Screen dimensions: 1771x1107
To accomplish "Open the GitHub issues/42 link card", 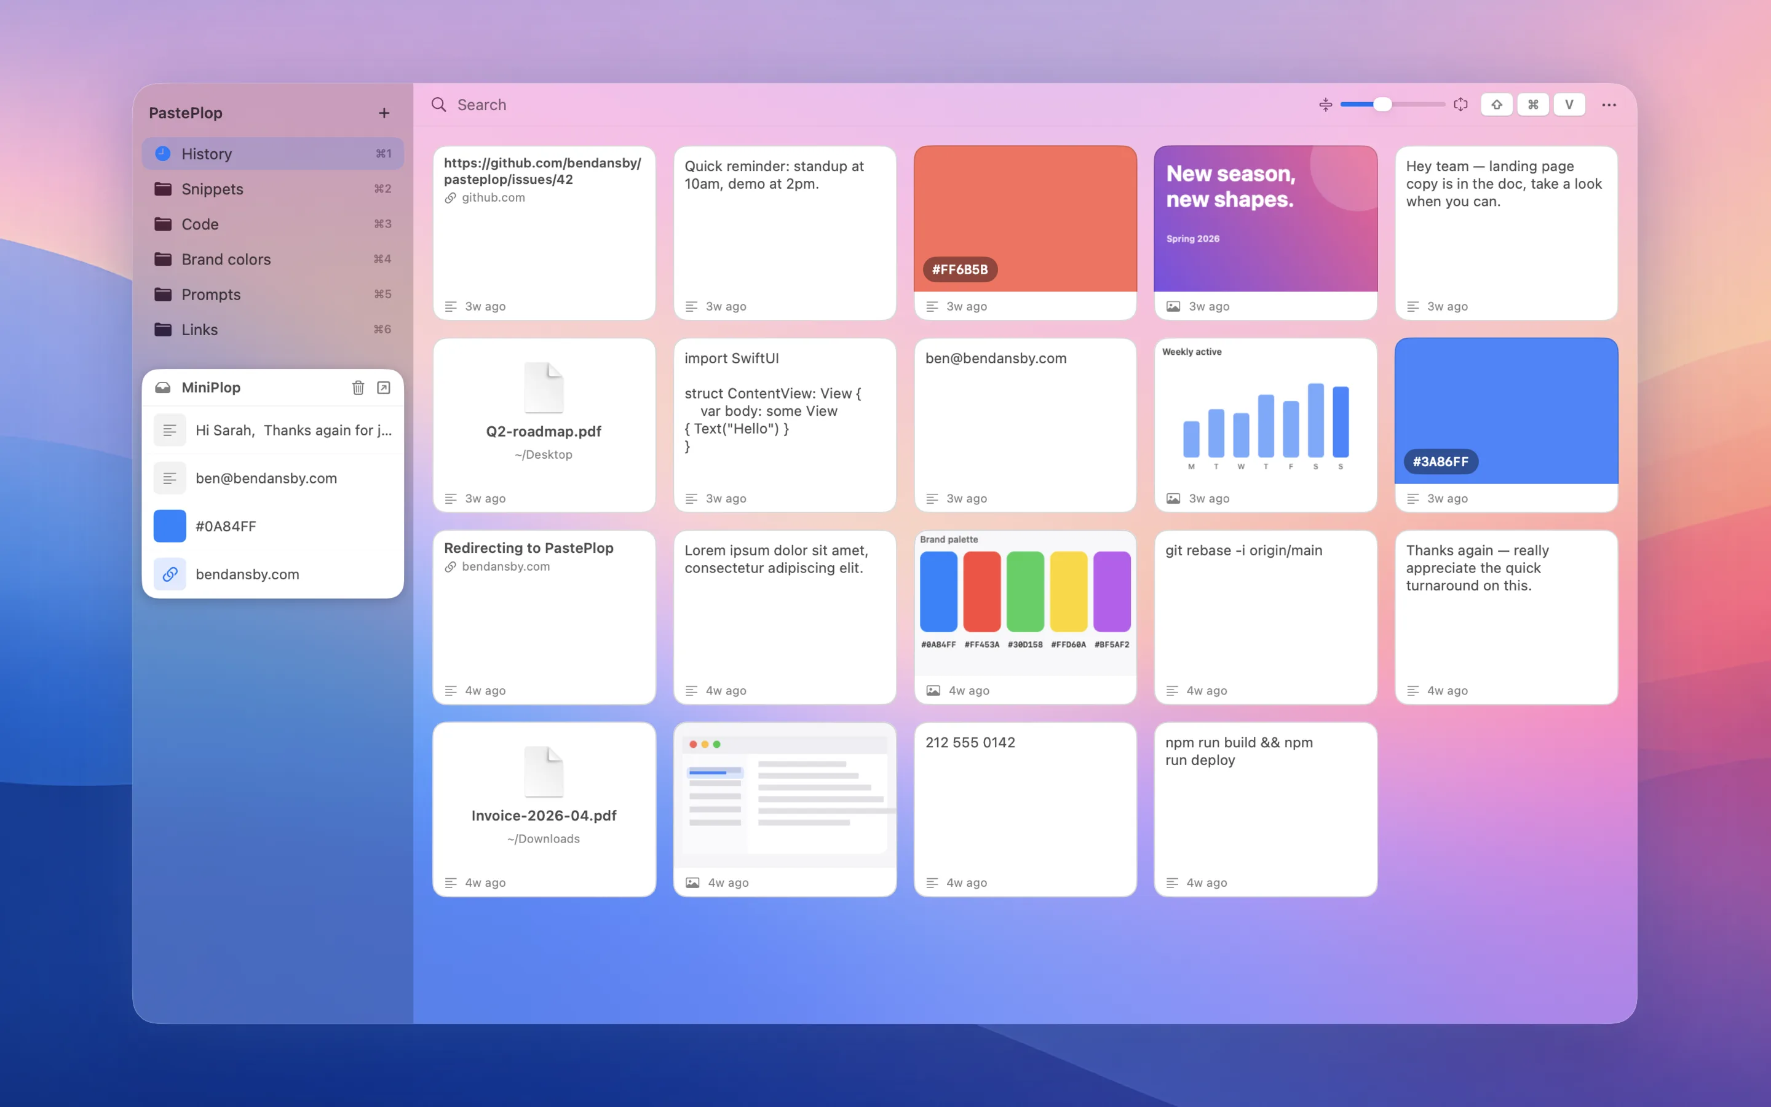I will tap(544, 233).
